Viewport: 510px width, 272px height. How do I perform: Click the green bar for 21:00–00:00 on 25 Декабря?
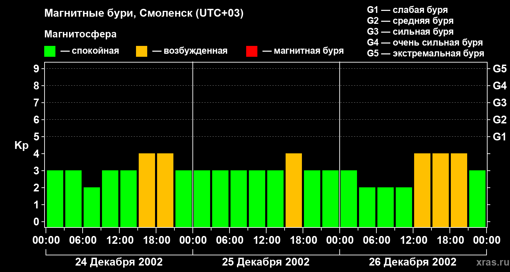[x=330, y=199]
